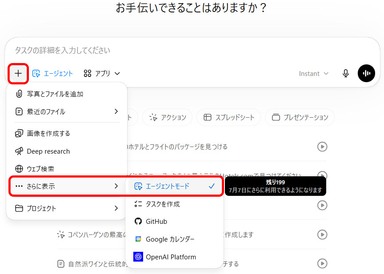Image resolution: width=384 pixels, height=274 pixels.
Task: Click the スプレッドシート suggestion chip
Action: tap(228, 117)
